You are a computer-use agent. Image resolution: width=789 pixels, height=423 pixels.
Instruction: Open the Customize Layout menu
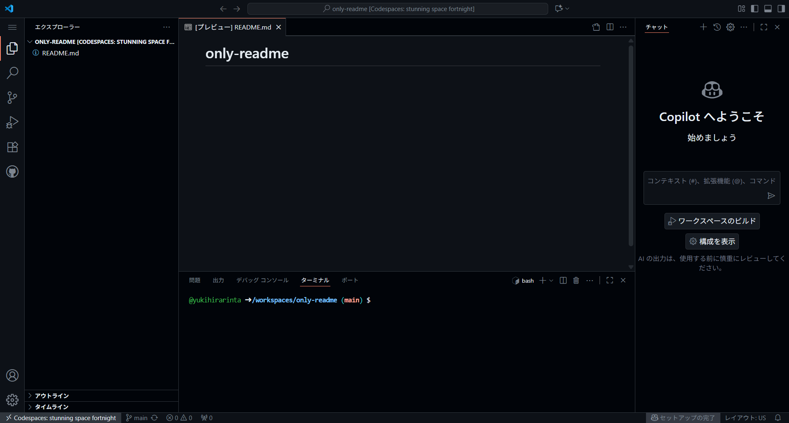[x=741, y=9]
